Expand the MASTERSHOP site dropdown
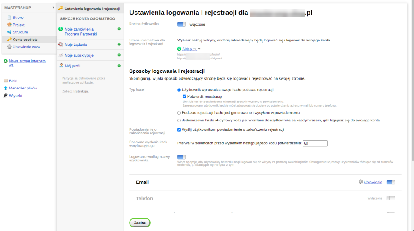Viewport: 414px width, 231px height. coord(53,8)
